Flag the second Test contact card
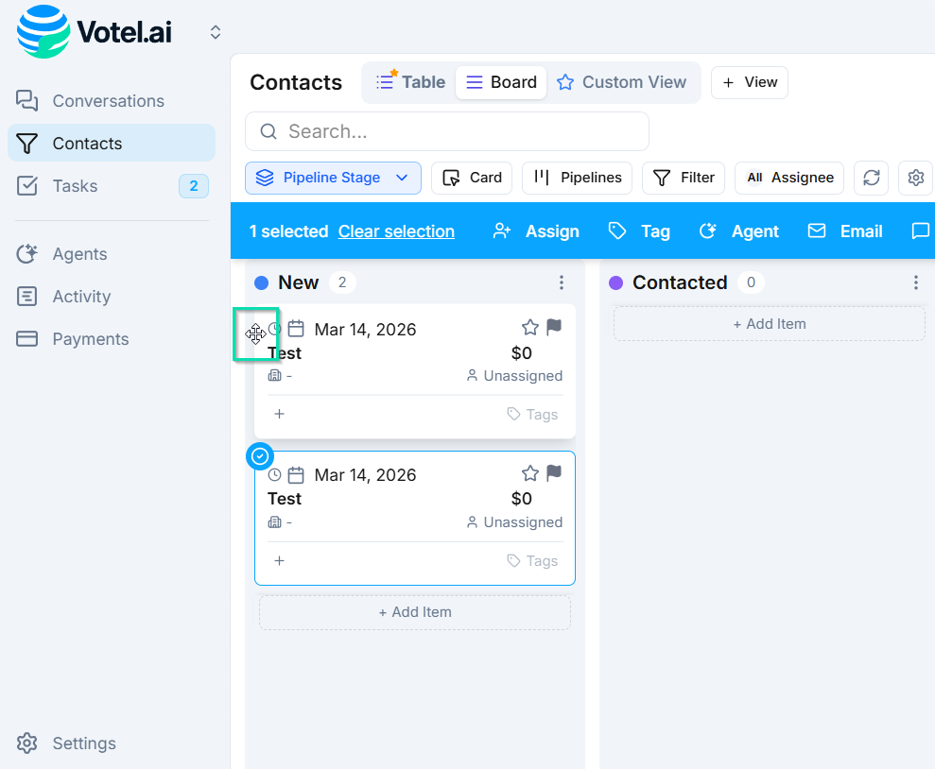Screen dimensions: 935x769 click(x=553, y=472)
